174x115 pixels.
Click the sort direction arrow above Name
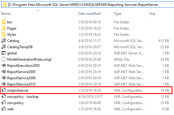pos(38,11)
